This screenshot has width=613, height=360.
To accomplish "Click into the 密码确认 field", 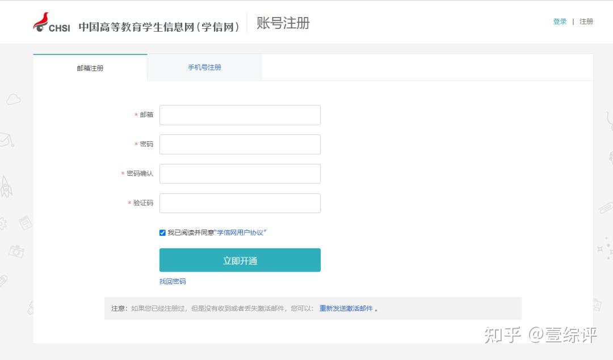I will click(x=240, y=174).
